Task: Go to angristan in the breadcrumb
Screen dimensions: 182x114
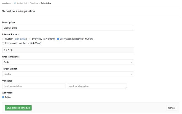Action: (6, 3)
